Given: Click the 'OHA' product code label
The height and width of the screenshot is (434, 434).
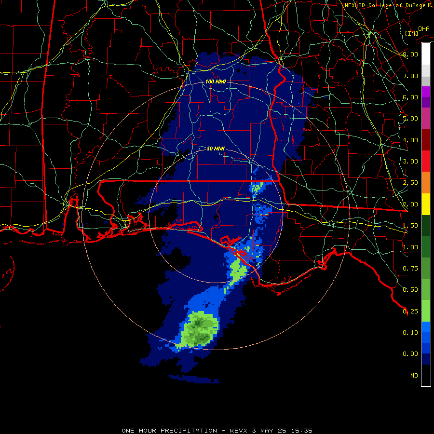Looking at the screenshot, I should 424,29.
